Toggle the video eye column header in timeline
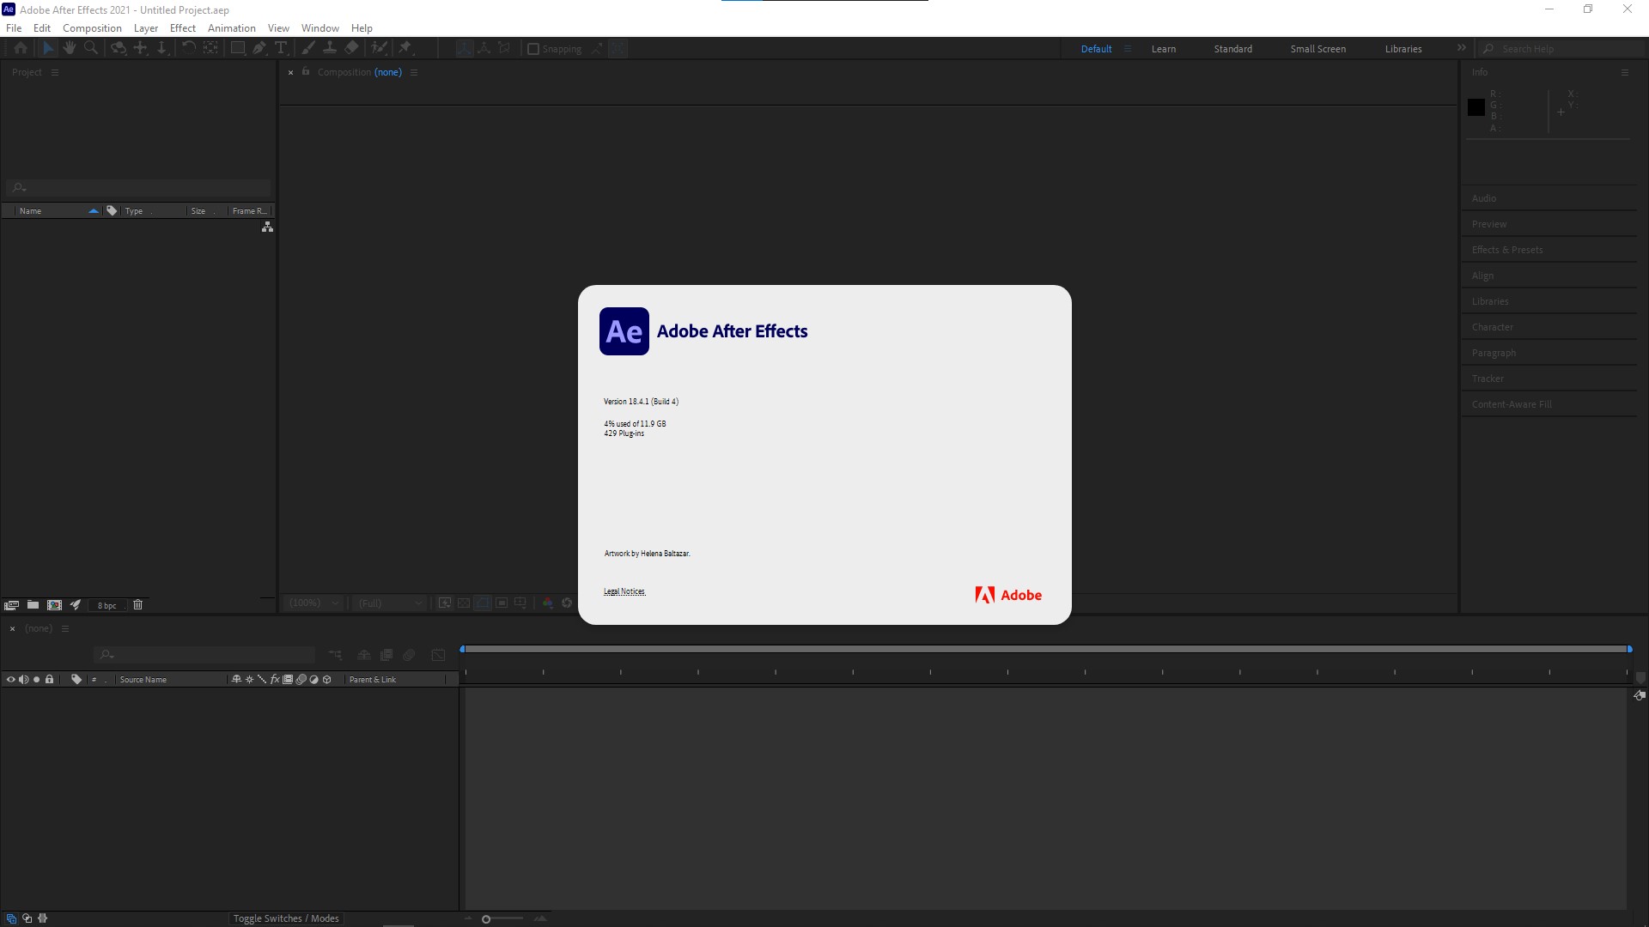The image size is (1649, 927). point(11,679)
